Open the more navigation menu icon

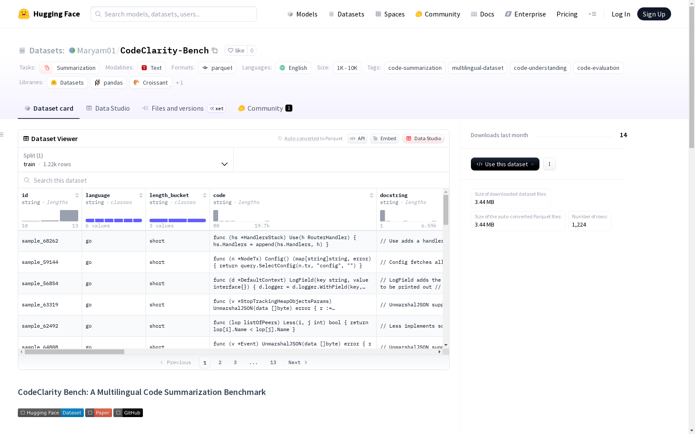(x=592, y=14)
